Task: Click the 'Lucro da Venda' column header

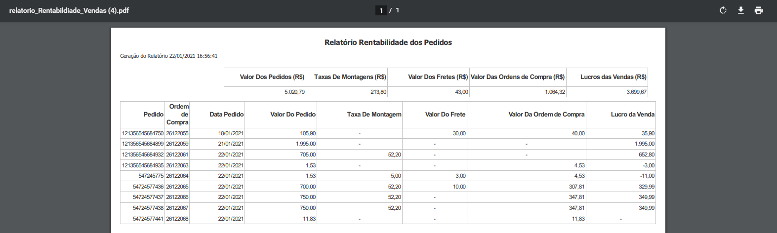Action: pyautogui.click(x=633, y=115)
